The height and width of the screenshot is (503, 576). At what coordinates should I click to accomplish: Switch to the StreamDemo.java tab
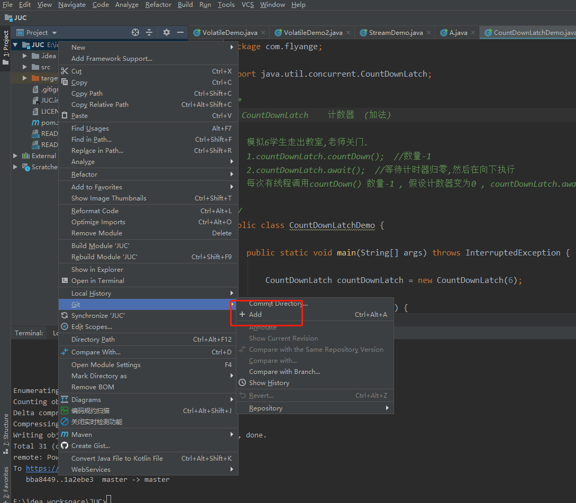pos(395,33)
